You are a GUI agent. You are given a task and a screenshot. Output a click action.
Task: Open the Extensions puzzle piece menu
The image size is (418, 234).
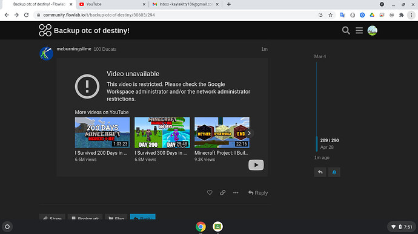click(x=401, y=15)
